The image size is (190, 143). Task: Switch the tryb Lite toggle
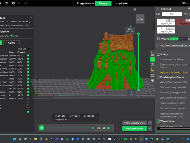coord(29,48)
